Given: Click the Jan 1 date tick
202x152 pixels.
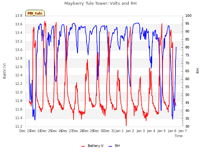Looking at the screenshot, I should 119,131.
